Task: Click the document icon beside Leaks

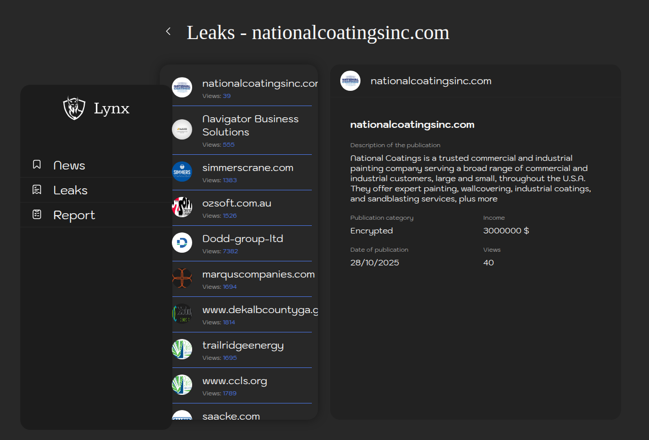Action: pos(37,190)
